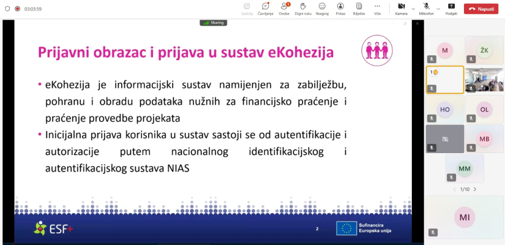Image resolution: width=505 pixels, height=245 pixels.
Task: Leave the meeting with Napusti button
Action: coord(482,9)
